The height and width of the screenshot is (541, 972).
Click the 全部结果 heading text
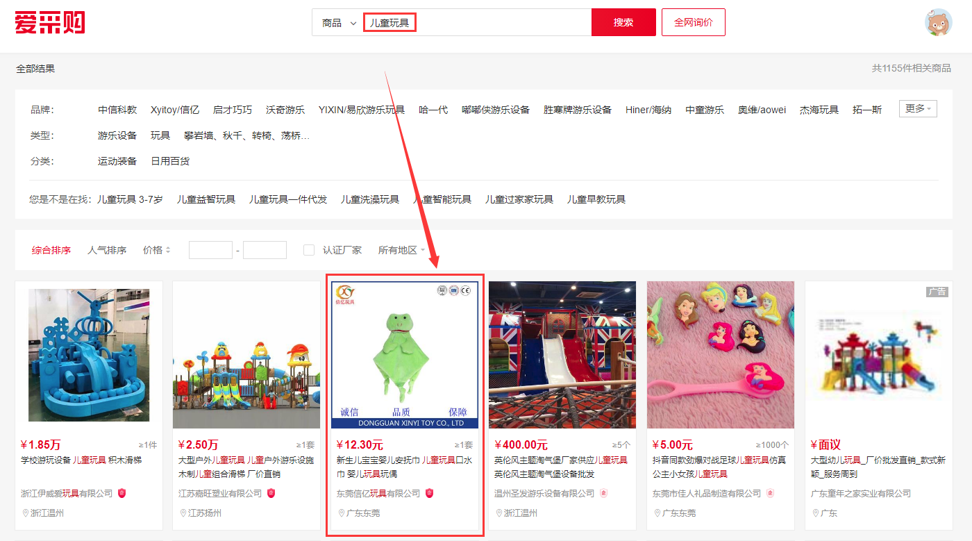[x=35, y=69]
